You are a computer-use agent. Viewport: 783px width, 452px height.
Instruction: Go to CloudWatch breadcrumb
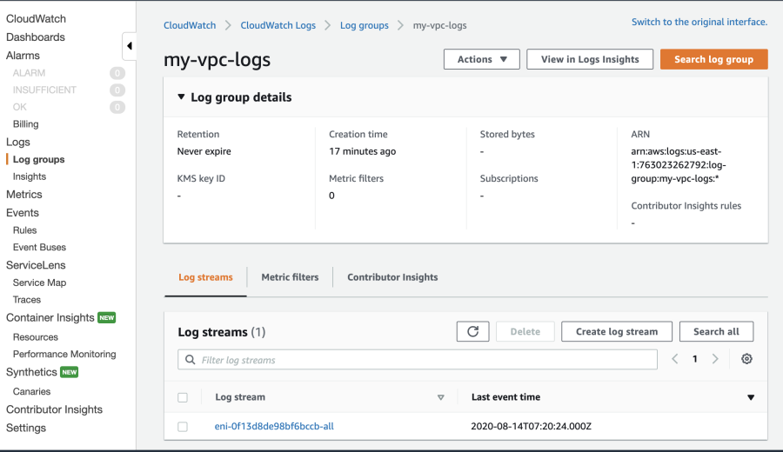coord(190,25)
